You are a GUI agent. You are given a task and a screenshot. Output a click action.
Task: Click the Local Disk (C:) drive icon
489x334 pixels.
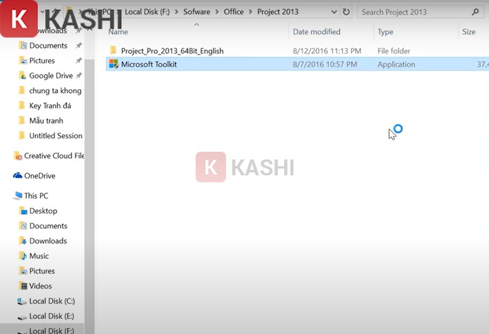point(22,301)
